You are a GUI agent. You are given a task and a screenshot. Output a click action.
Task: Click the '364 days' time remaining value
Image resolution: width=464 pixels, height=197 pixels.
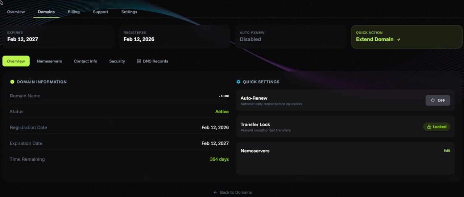click(219, 159)
